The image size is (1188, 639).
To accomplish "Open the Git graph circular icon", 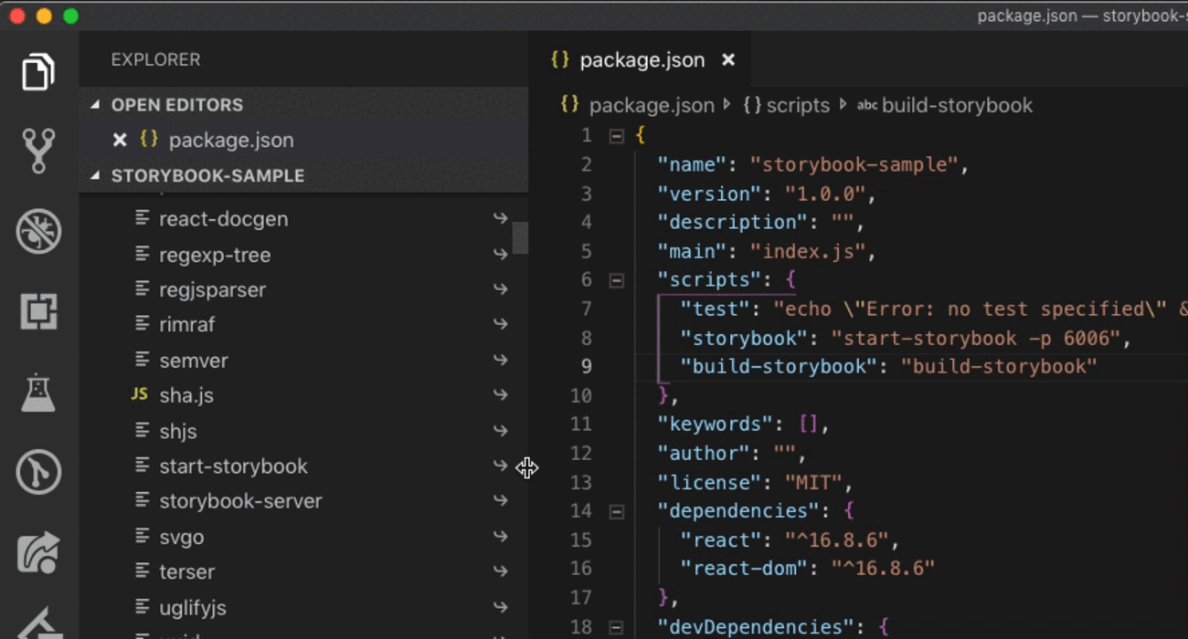I will click(38, 473).
